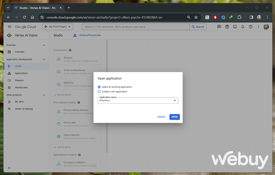
Task: Click the Google account avatar
Action: (266, 27)
